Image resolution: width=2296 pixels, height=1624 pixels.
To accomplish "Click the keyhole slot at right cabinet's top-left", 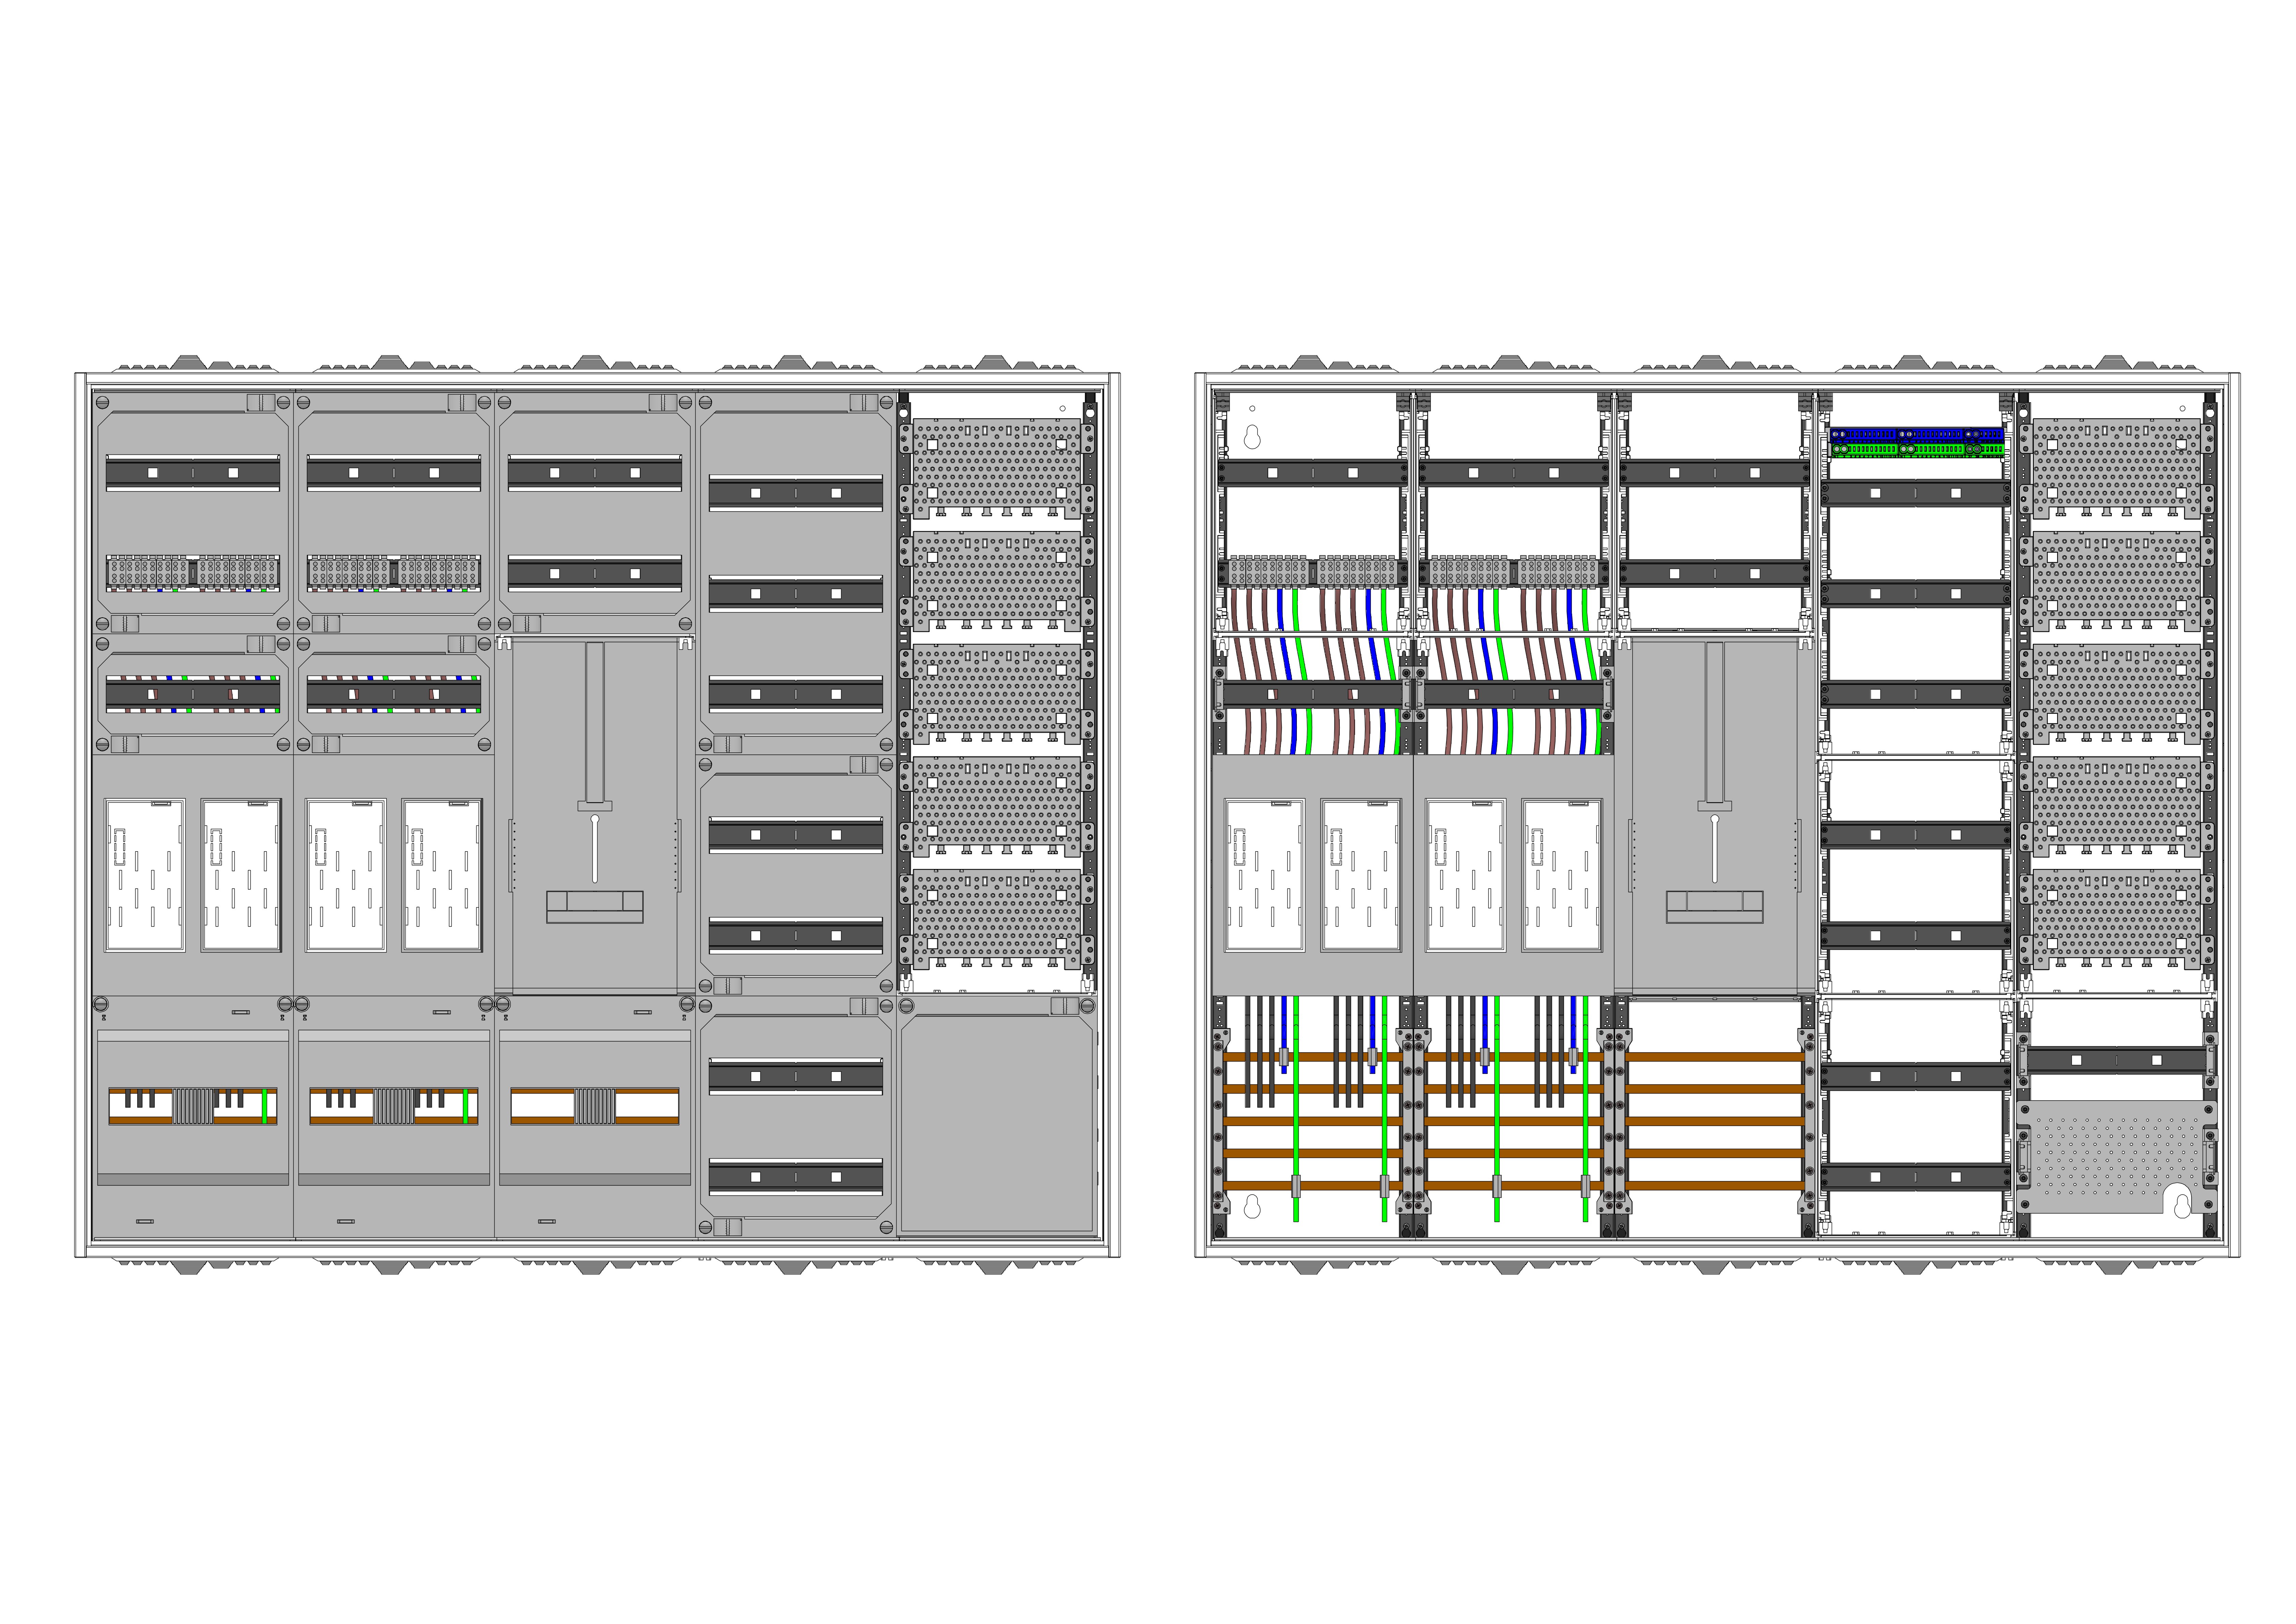I will (1252, 437).
